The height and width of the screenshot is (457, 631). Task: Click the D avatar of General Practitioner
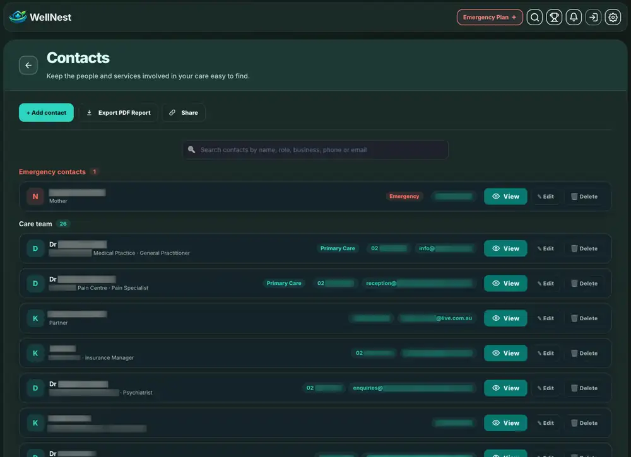[35, 248]
